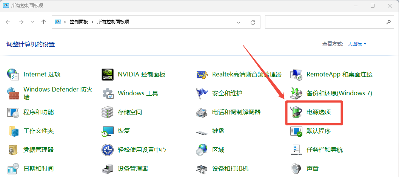Viewport: 399px width, 177px height.
Task: Open the 备份和还原 icon
Action: [296, 93]
